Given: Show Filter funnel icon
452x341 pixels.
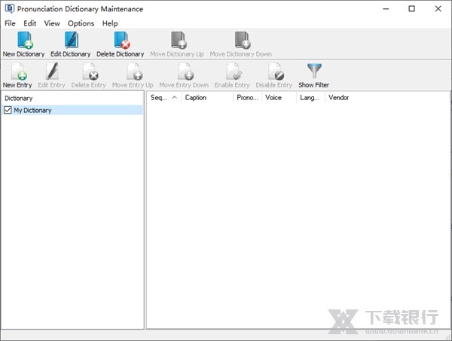Looking at the screenshot, I should (x=314, y=71).
